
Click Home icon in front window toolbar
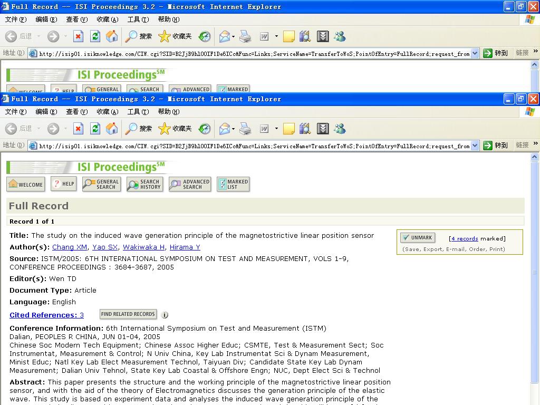point(112,129)
